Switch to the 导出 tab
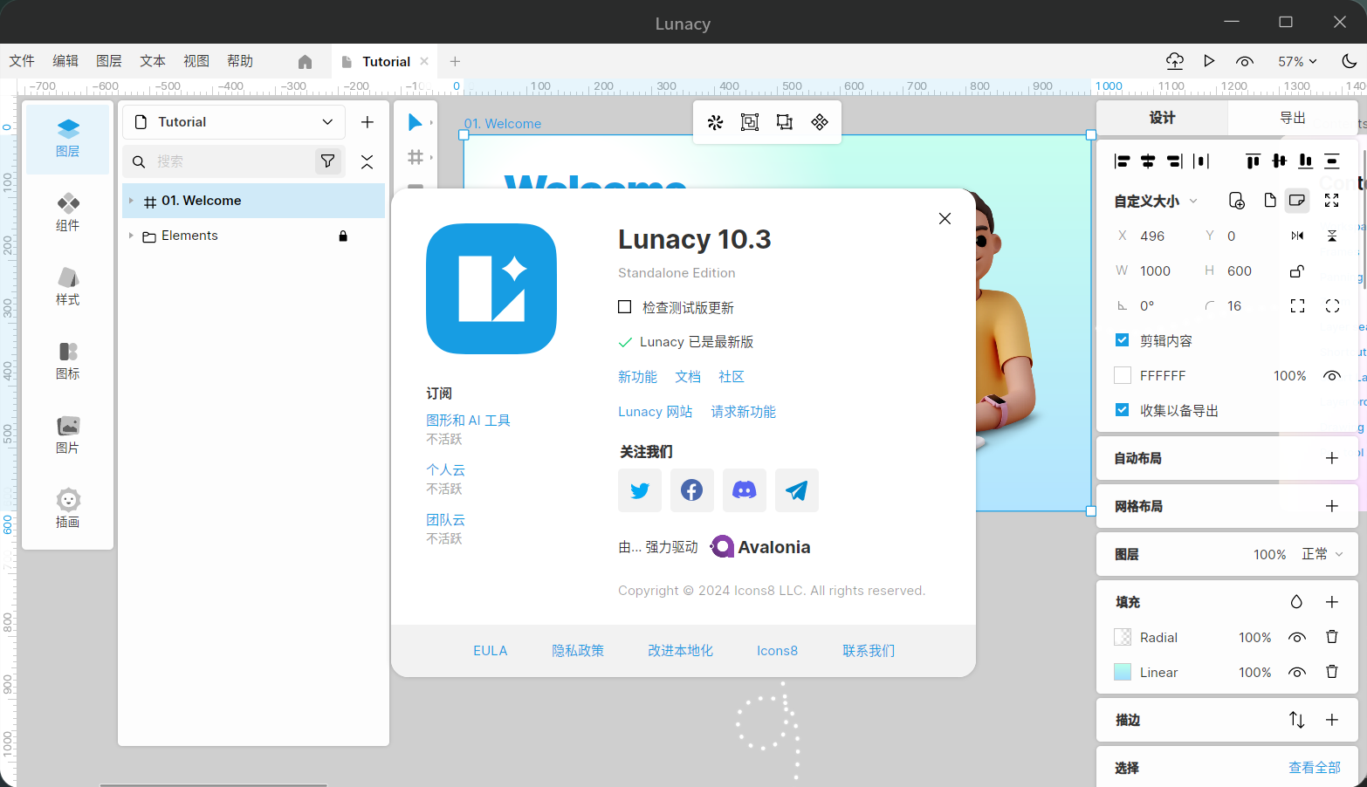This screenshot has height=787, width=1367. [1292, 118]
